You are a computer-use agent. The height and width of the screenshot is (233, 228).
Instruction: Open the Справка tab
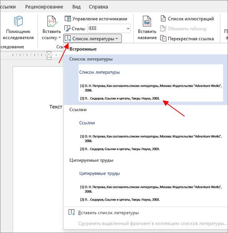[98, 7]
